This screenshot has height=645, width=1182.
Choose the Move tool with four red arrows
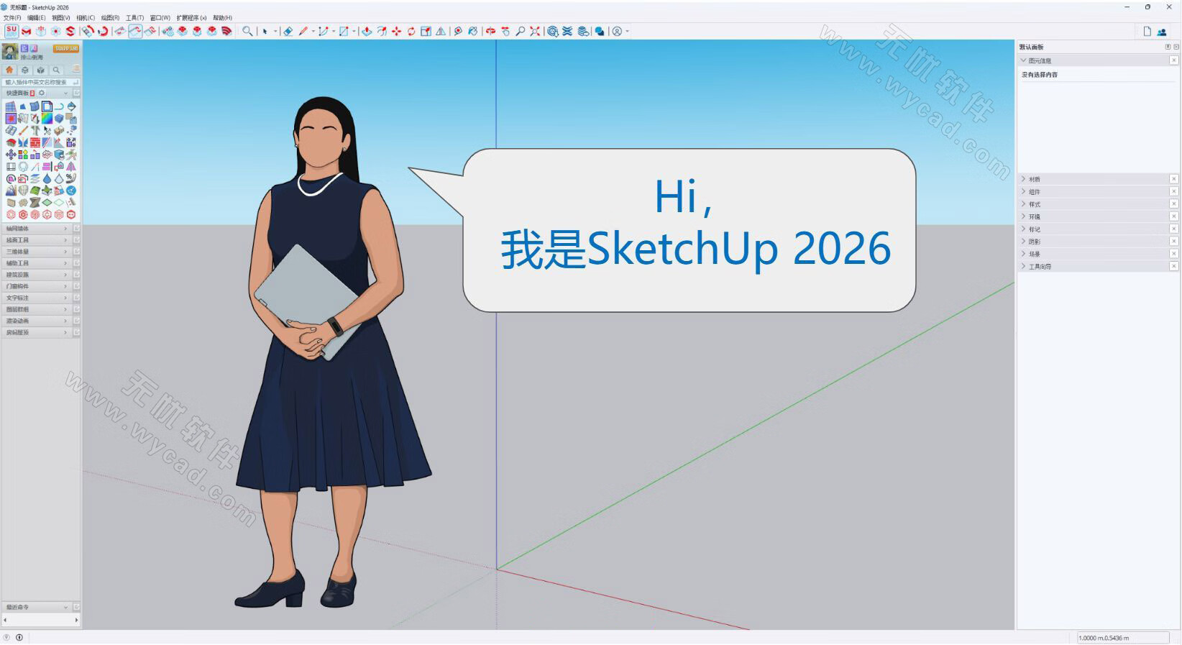pos(396,31)
